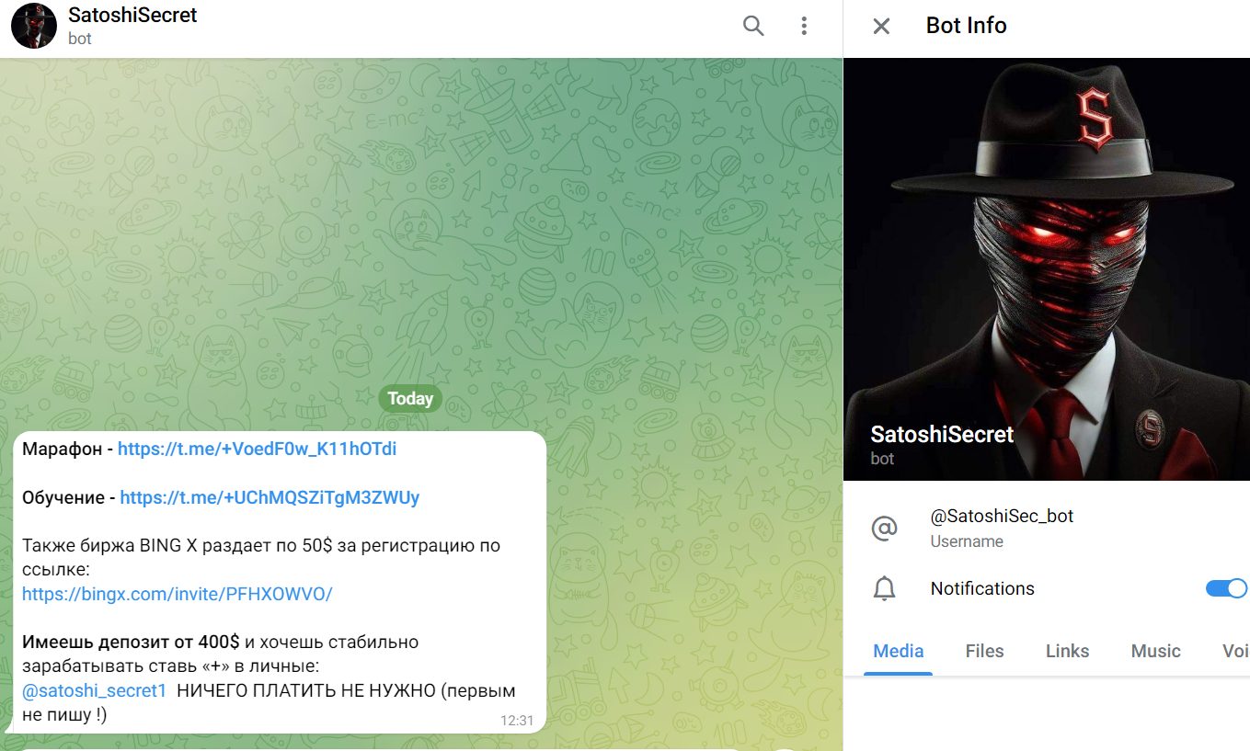Click the 12:31 message timestamp
The height and width of the screenshot is (751, 1250).
coord(517,721)
